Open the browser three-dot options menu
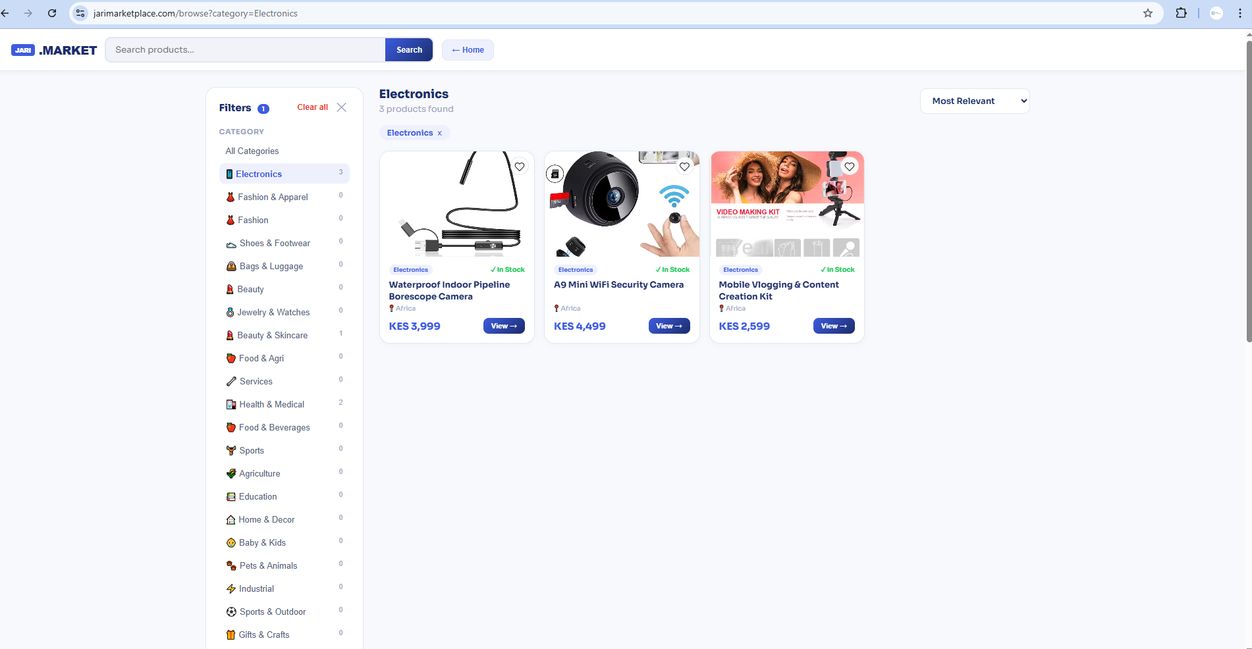 point(1239,13)
